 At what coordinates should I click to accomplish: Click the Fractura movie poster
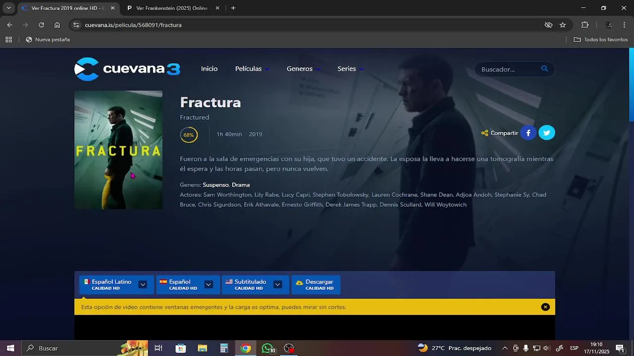pos(118,150)
